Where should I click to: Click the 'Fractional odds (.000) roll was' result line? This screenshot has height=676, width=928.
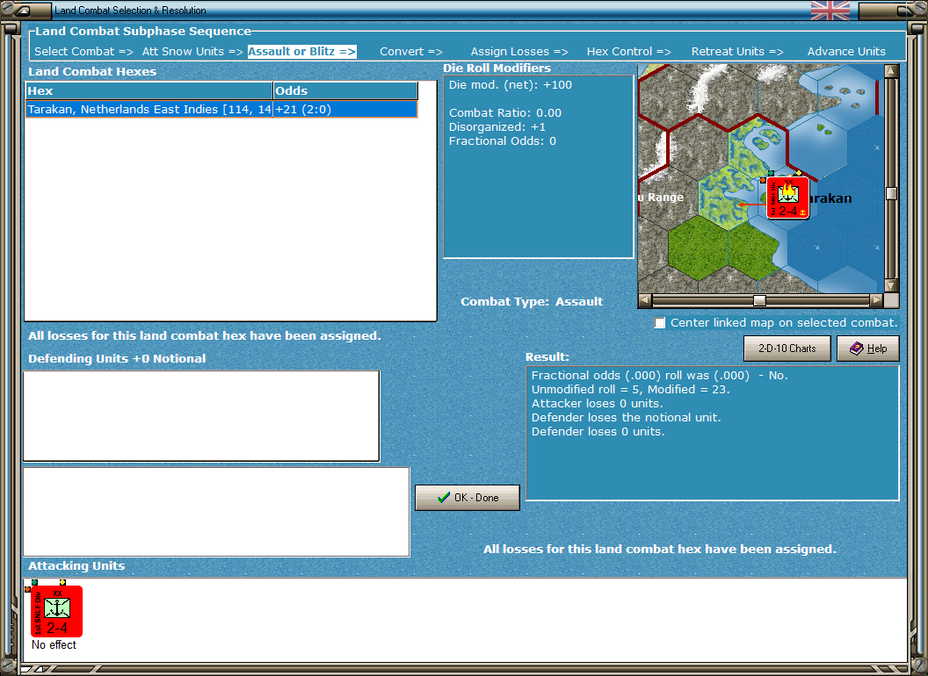coord(659,376)
